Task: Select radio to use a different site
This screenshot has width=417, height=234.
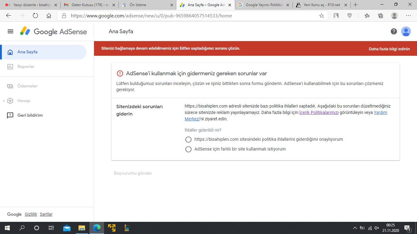Action: (188, 149)
